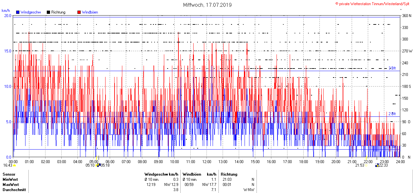The height and width of the screenshot is (193, 413).
Task: Click the 00:59 max gust time
Action: [189, 185]
